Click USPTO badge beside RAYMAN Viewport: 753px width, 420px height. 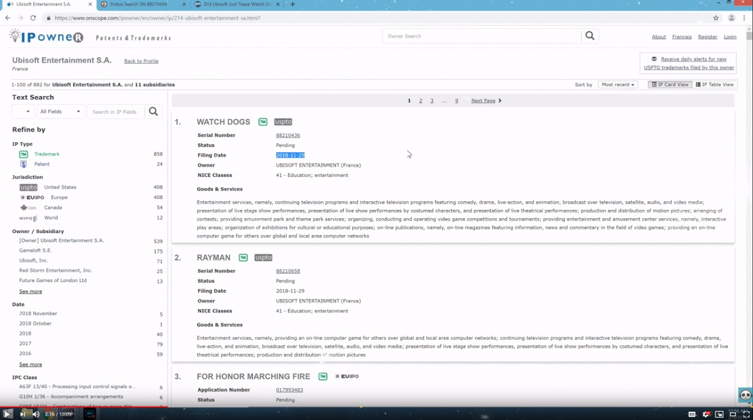pos(263,258)
